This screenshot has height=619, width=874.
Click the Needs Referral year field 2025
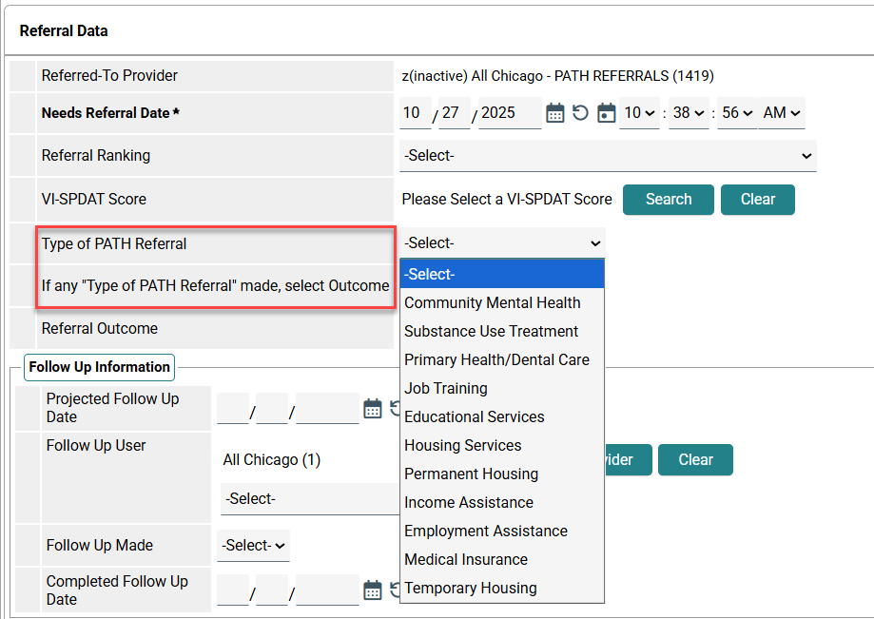click(x=509, y=113)
